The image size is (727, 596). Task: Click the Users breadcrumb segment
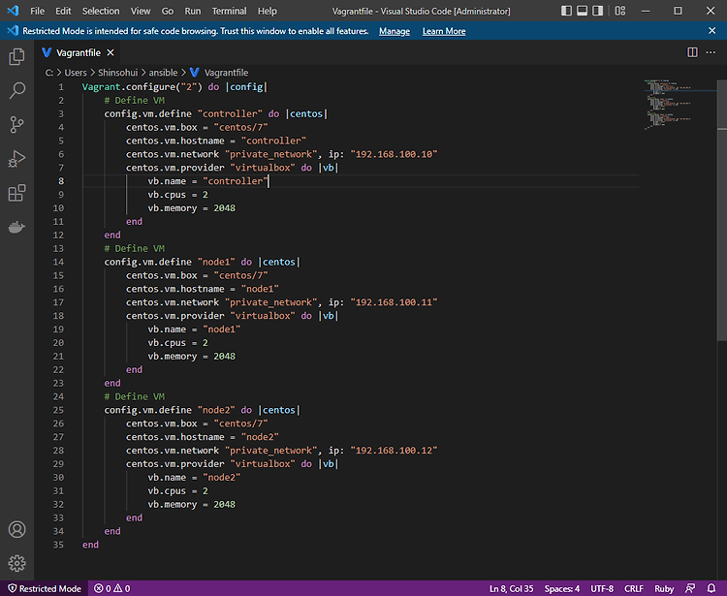coord(76,73)
